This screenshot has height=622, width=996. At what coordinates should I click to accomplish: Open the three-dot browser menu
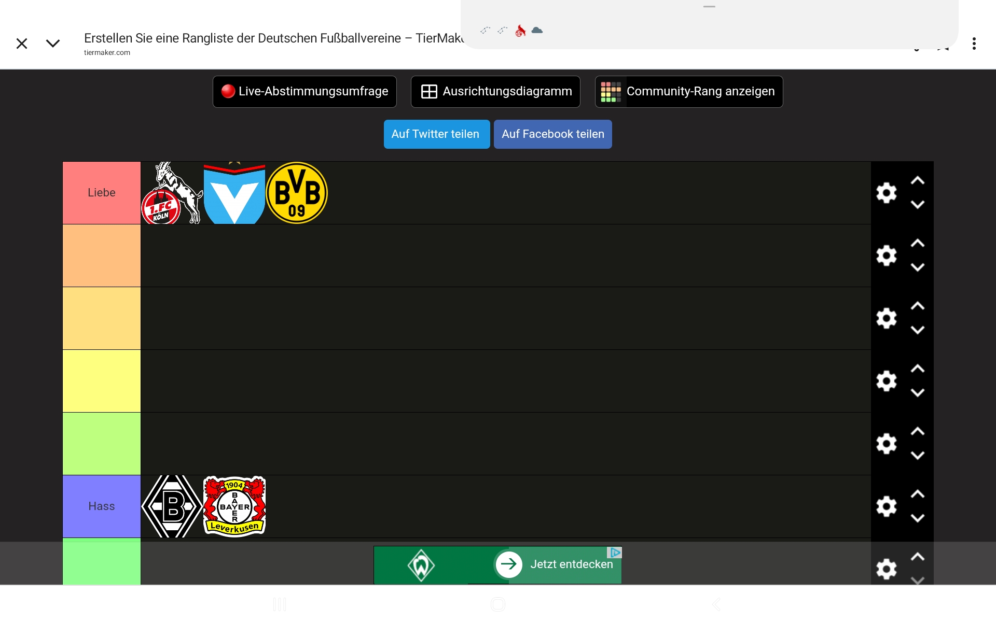tap(974, 44)
